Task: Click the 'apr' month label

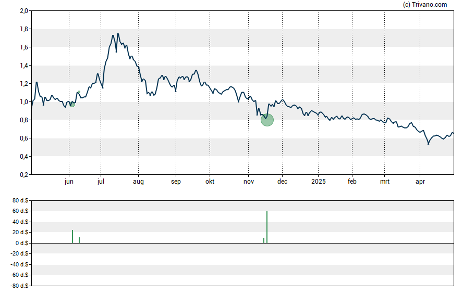Action: click(420, 182)
